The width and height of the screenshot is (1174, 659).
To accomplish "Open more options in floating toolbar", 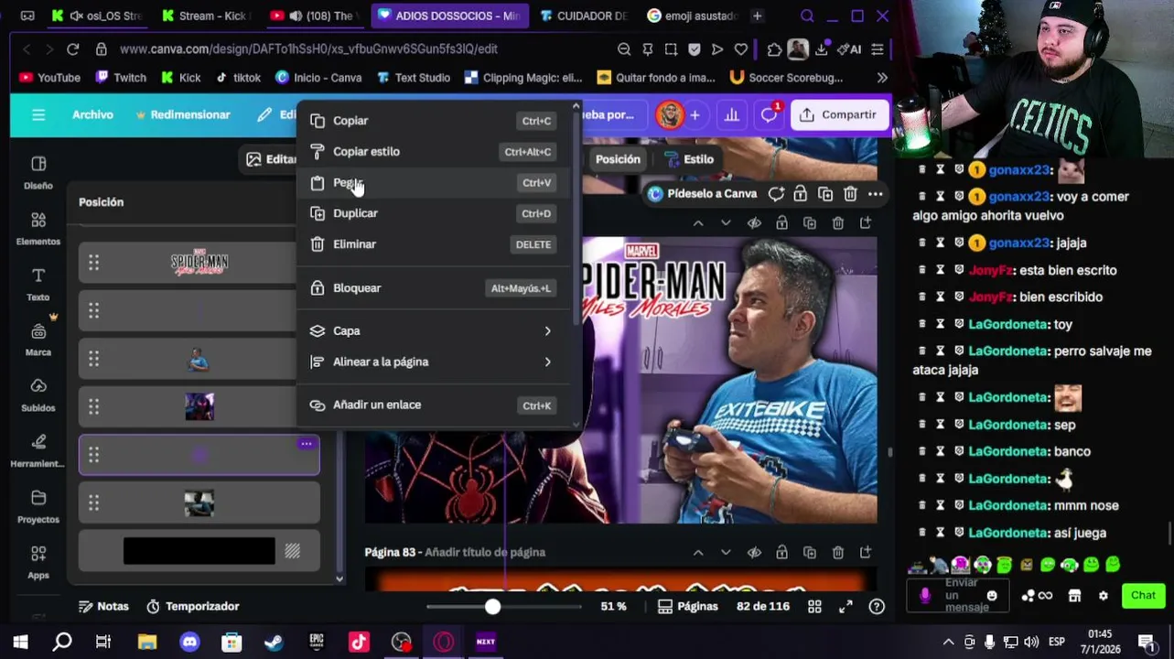I will [875, 194].
